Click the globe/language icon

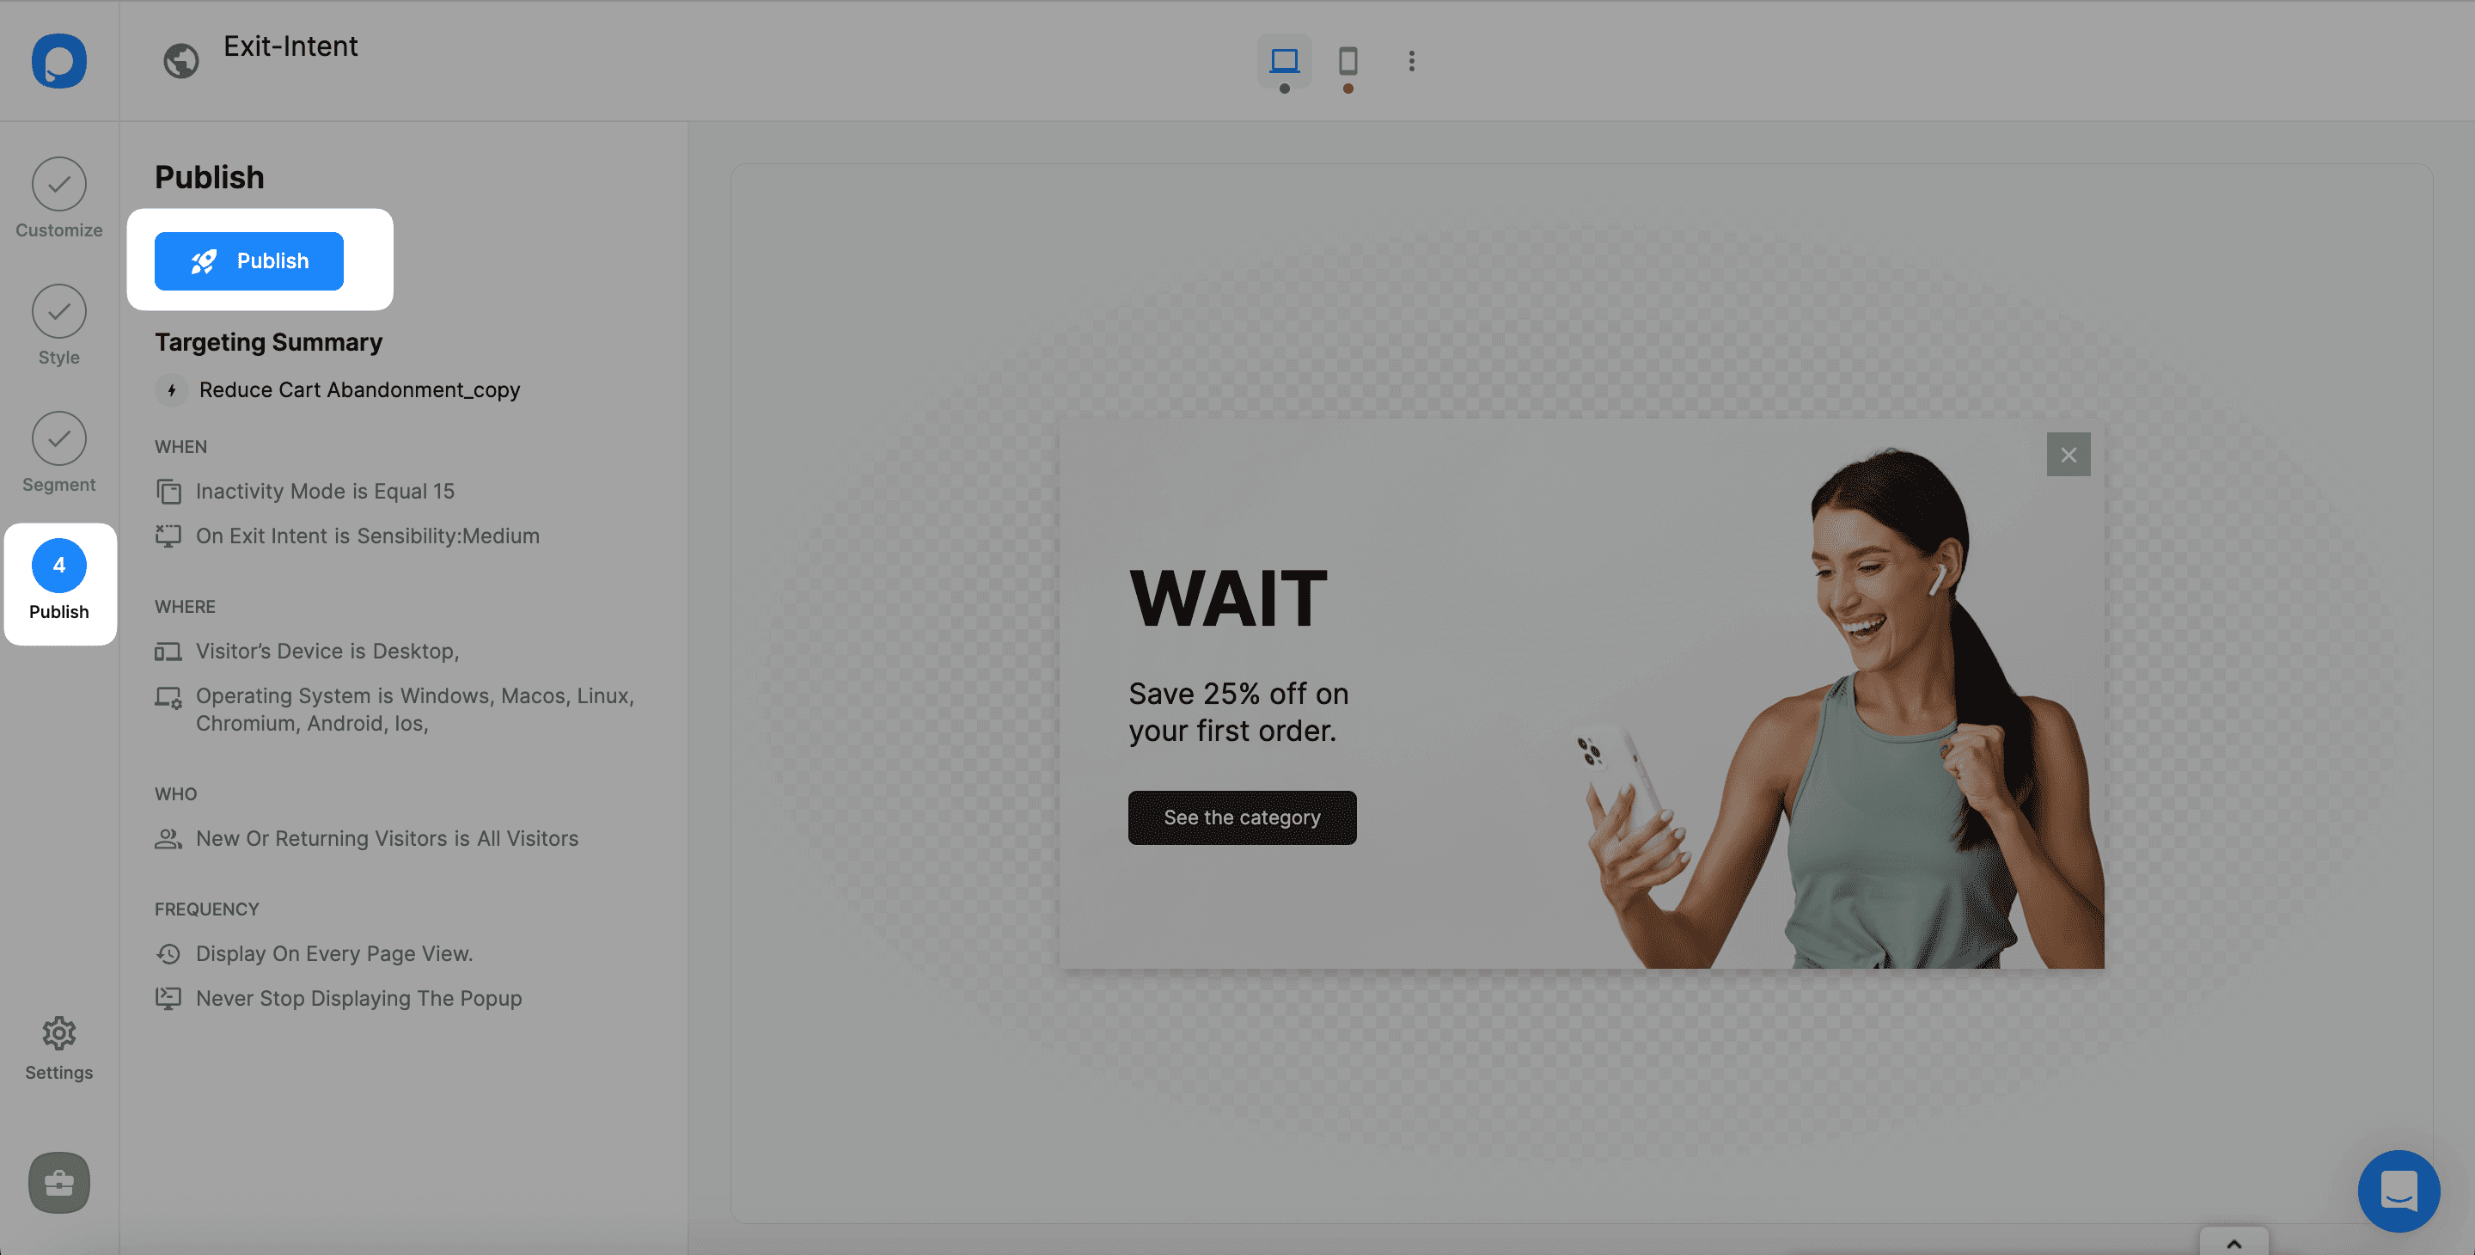(x=180, y=61)
